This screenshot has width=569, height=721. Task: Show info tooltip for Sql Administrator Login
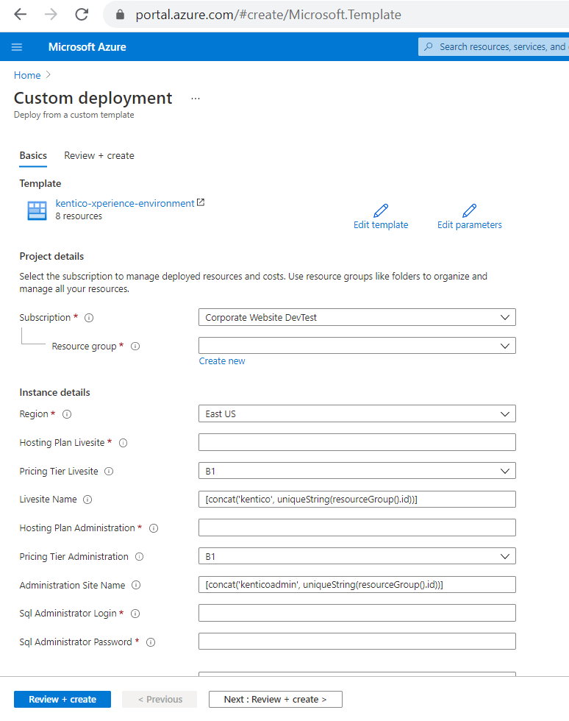pyautogui.click(x=135, y=614)
